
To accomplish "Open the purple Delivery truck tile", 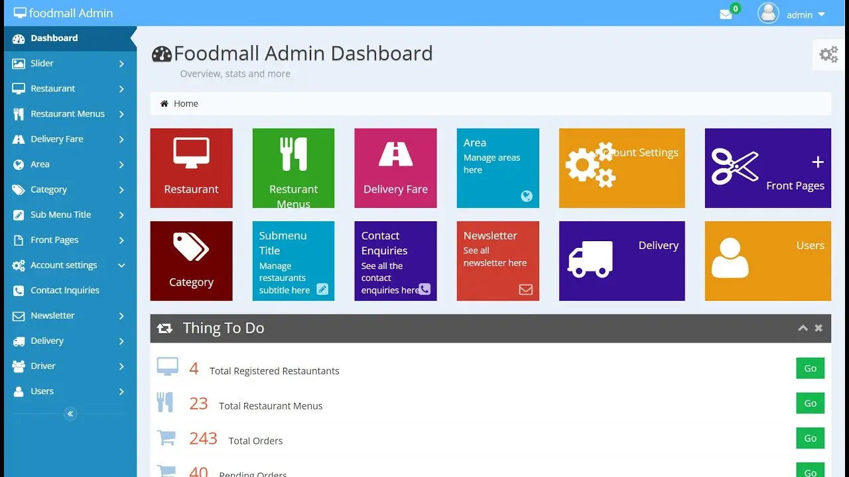I will pyautogui.click(x=622, y=261).
